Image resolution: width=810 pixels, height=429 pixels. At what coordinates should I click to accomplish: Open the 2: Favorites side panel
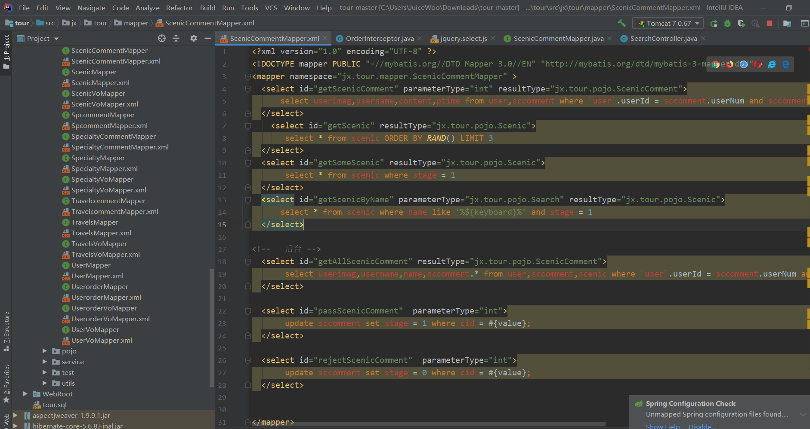click(6, 379)
